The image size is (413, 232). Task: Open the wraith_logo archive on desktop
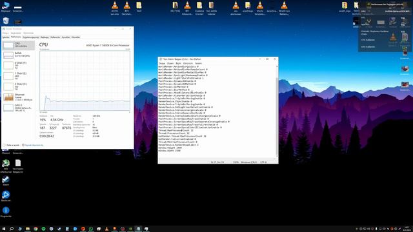(x=345, y=7)
